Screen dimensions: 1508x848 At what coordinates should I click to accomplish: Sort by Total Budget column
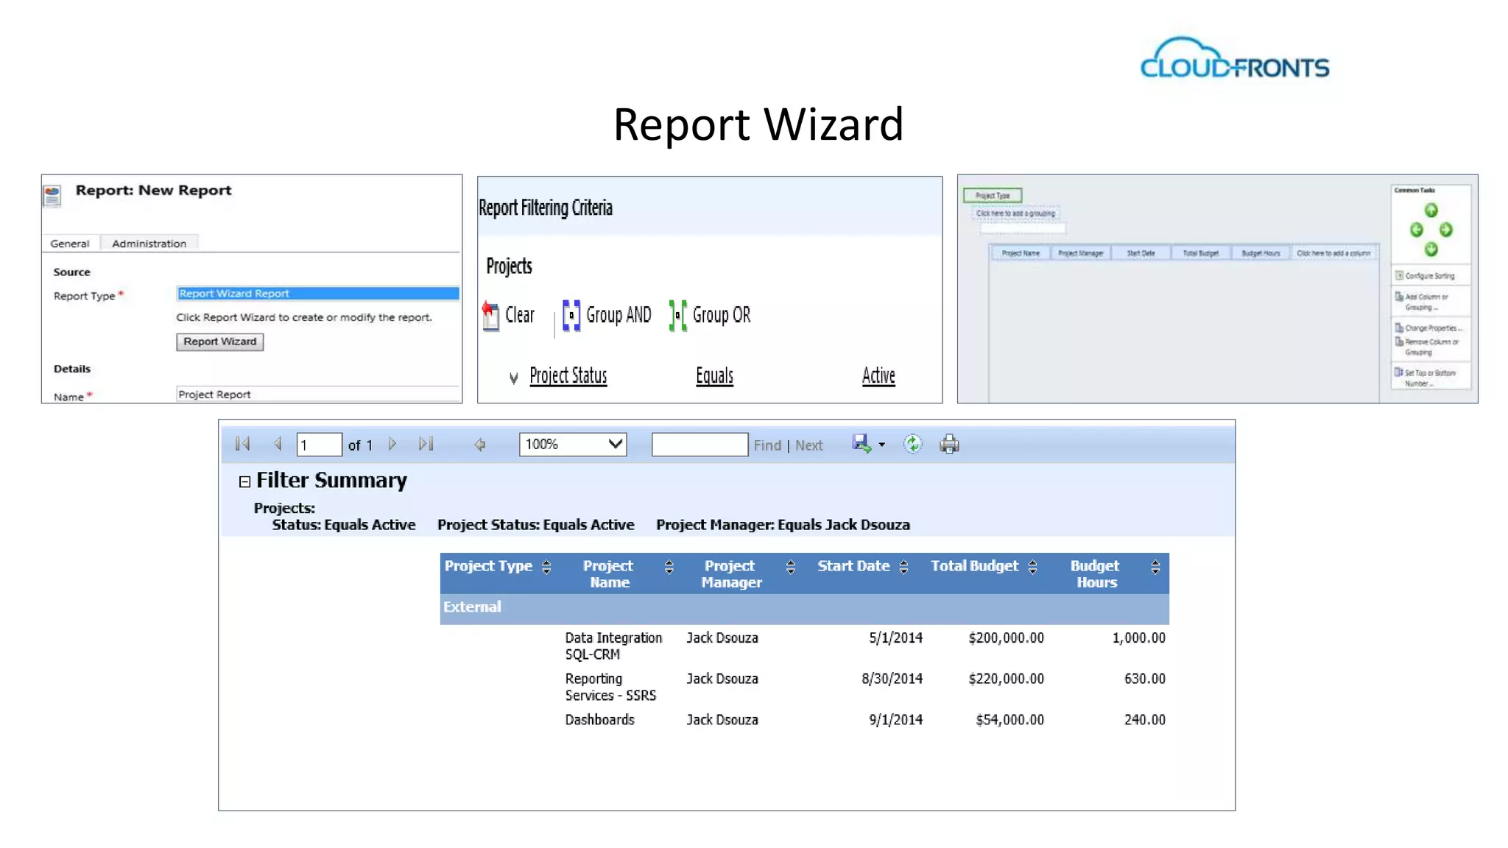1032,567
